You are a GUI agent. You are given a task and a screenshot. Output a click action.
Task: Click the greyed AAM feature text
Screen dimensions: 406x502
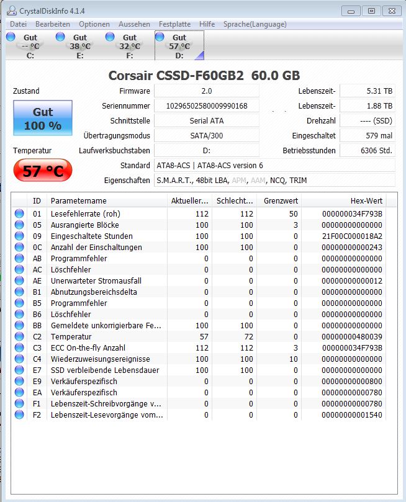click(x=258, y=181)
